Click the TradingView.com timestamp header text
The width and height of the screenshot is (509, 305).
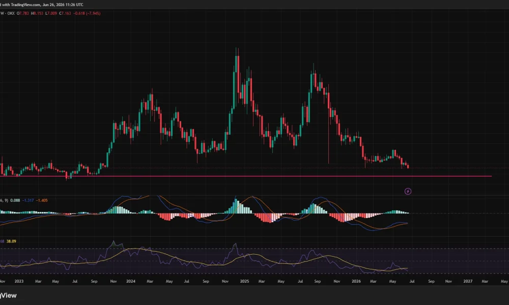pos(42,5)
